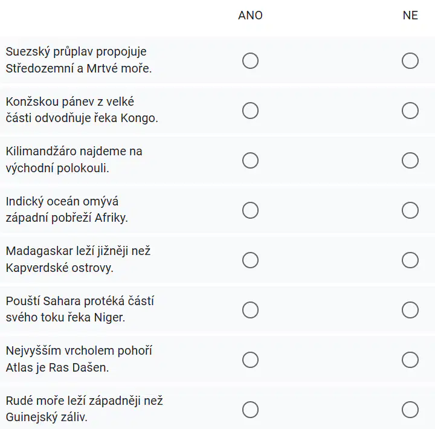Click the ANO column header
The height and width of the screenshot is (429, 435).
coord(250,15)
